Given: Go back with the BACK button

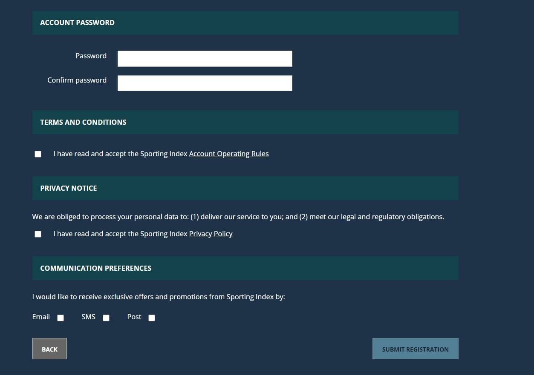Looking at the screenshot, I should (49, 349).
